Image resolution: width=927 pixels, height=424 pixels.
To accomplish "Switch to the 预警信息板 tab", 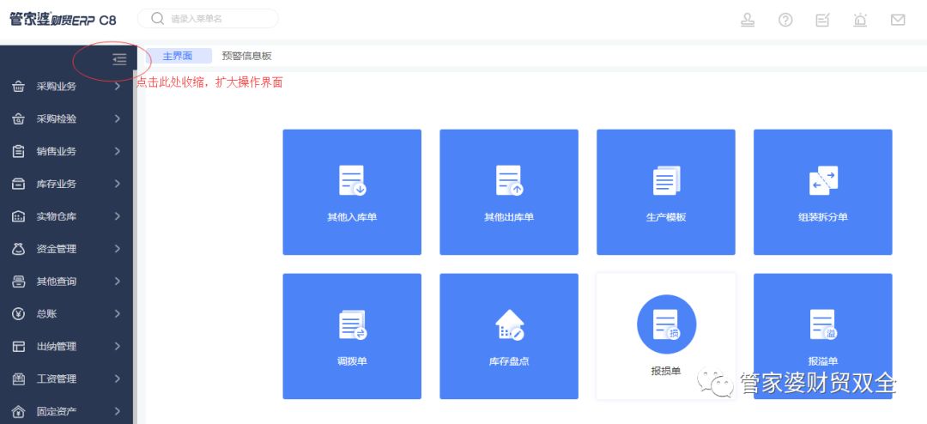I will pyautogui.click(x=246, y=57).
